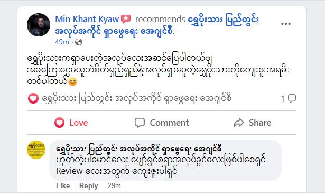Click the yellow page avatar in comment
The width and height of the screenshot is (325, 195).
36,150
